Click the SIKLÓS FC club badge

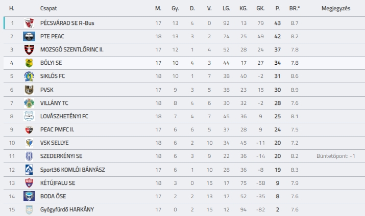pos(29,76)
